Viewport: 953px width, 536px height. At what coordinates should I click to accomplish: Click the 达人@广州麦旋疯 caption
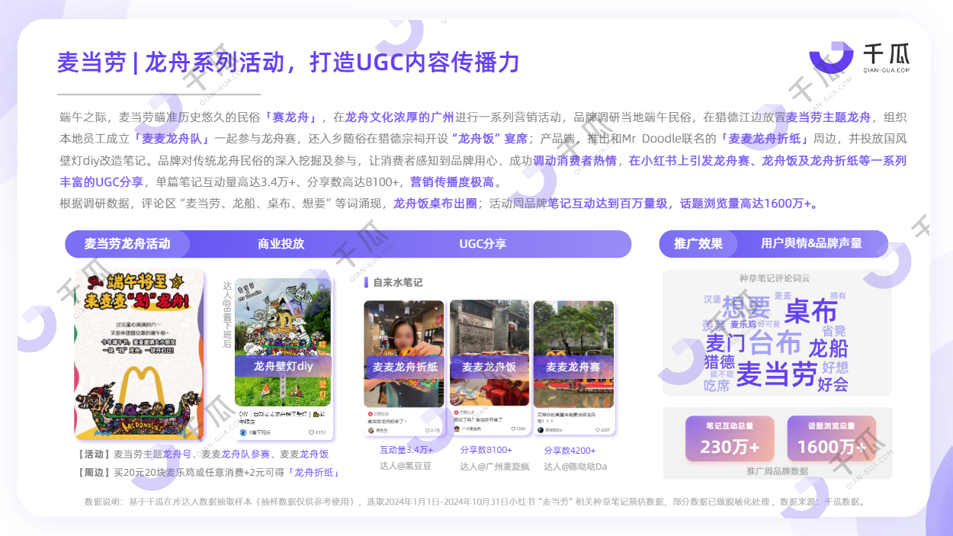494,466
